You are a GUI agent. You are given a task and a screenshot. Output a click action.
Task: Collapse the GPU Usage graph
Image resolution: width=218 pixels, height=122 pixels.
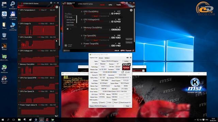(x=19, y=23)
